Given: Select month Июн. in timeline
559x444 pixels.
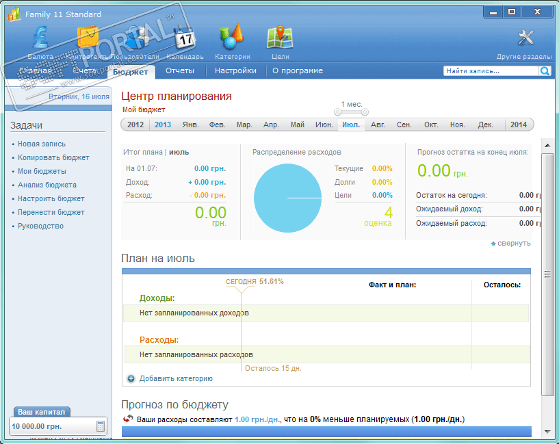Looking at the screenshot, I should point(324,125).
